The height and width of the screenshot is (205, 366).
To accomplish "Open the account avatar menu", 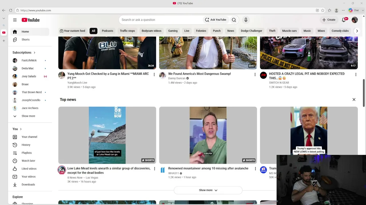I will click(x=355, y=20).
